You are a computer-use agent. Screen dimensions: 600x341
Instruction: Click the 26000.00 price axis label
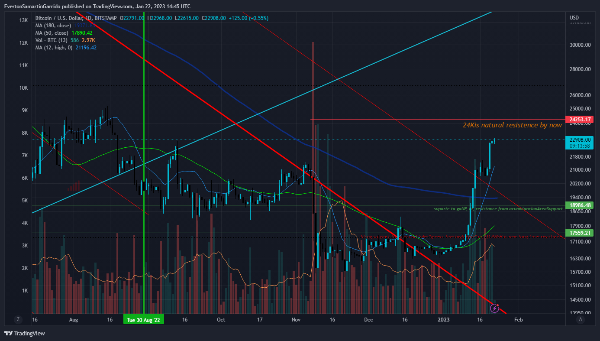coord(580,95)
